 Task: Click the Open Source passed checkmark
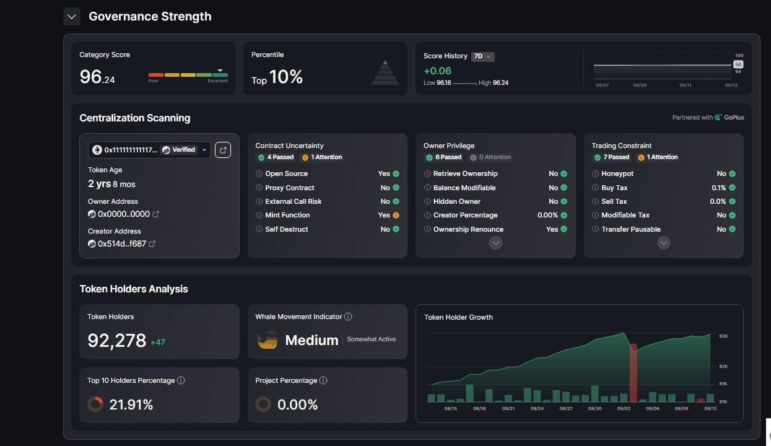point(397,173)
